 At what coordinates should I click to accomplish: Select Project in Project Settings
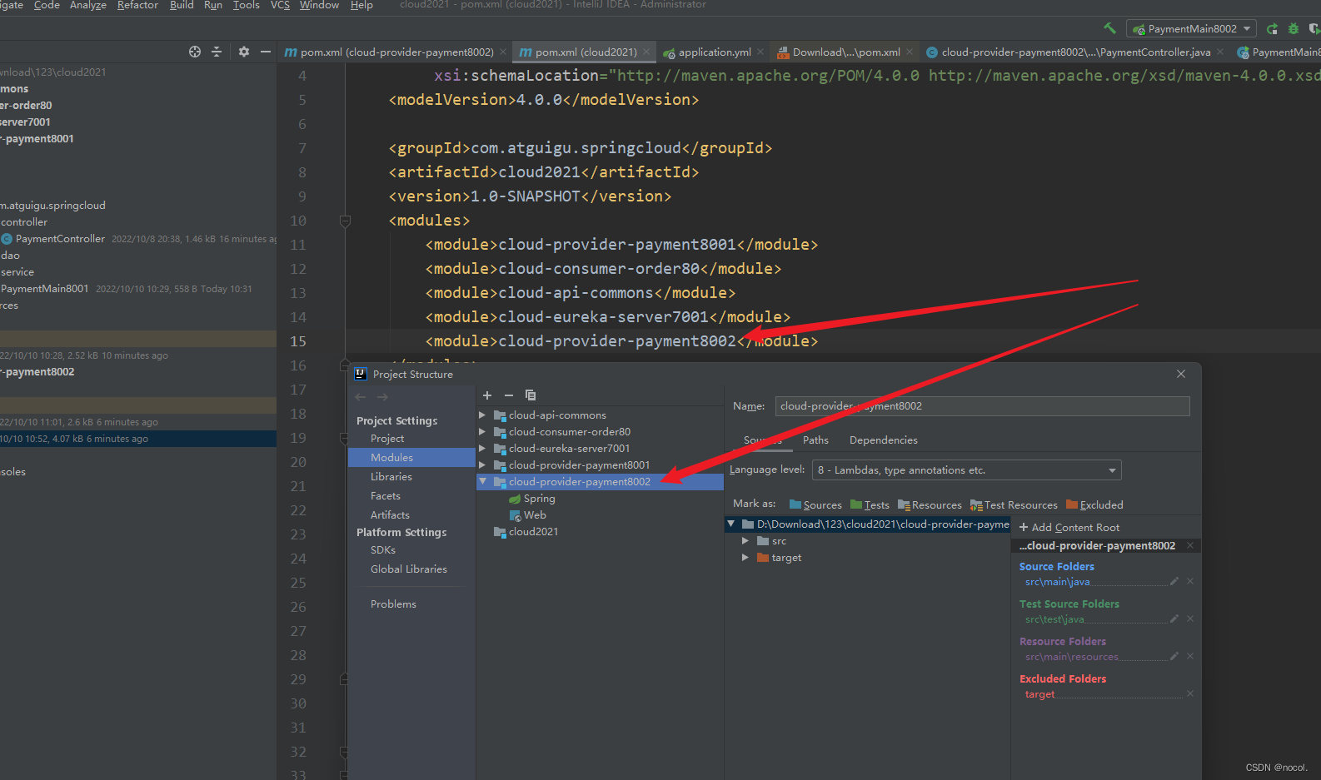click(x=387, y=439)
